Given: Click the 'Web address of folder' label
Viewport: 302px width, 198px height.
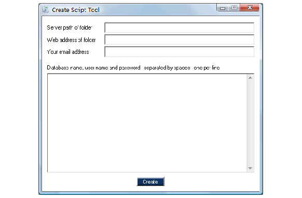Looking at the screenshot, I should point(71,40).
